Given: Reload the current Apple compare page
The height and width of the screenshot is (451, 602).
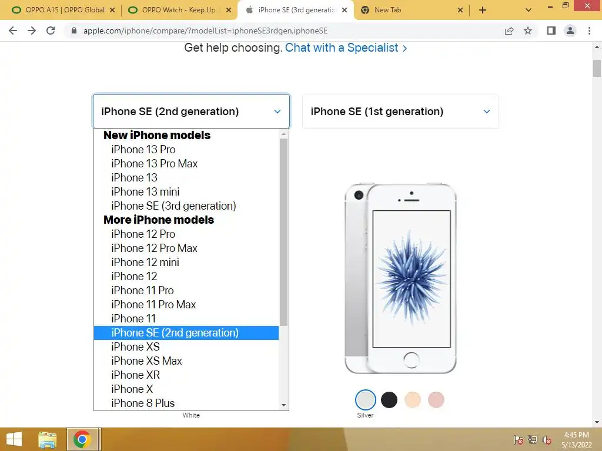Looking at the screenshot, I should tap(51, 31).
